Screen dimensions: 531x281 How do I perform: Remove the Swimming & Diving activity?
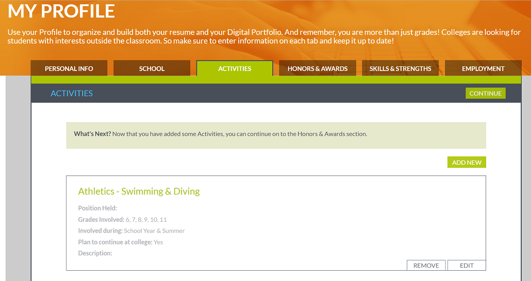pyautogui.click(x=426, y=266)
